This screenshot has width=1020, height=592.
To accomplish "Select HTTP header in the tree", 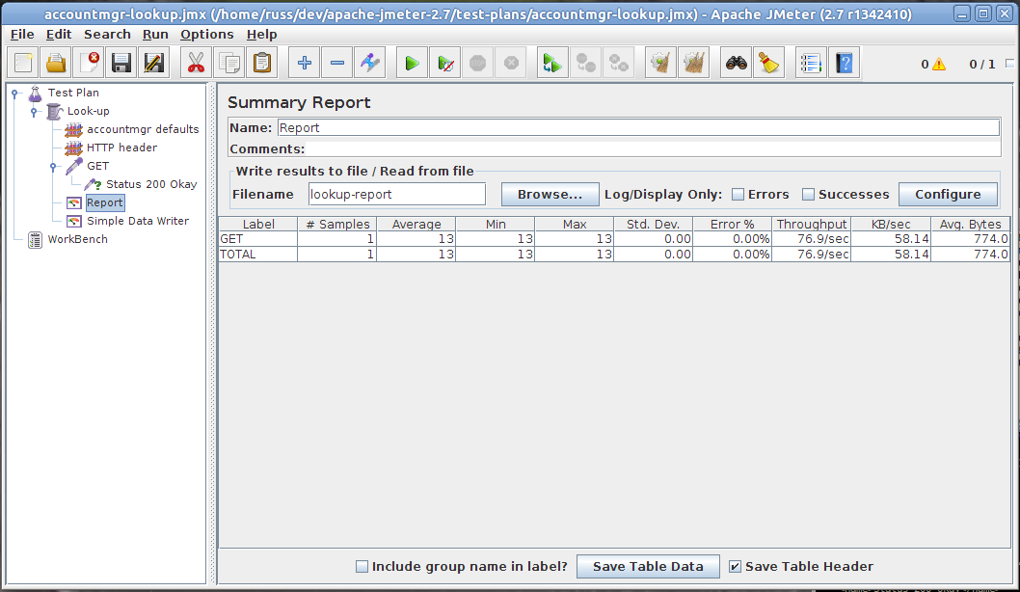I will click(122, 148).
